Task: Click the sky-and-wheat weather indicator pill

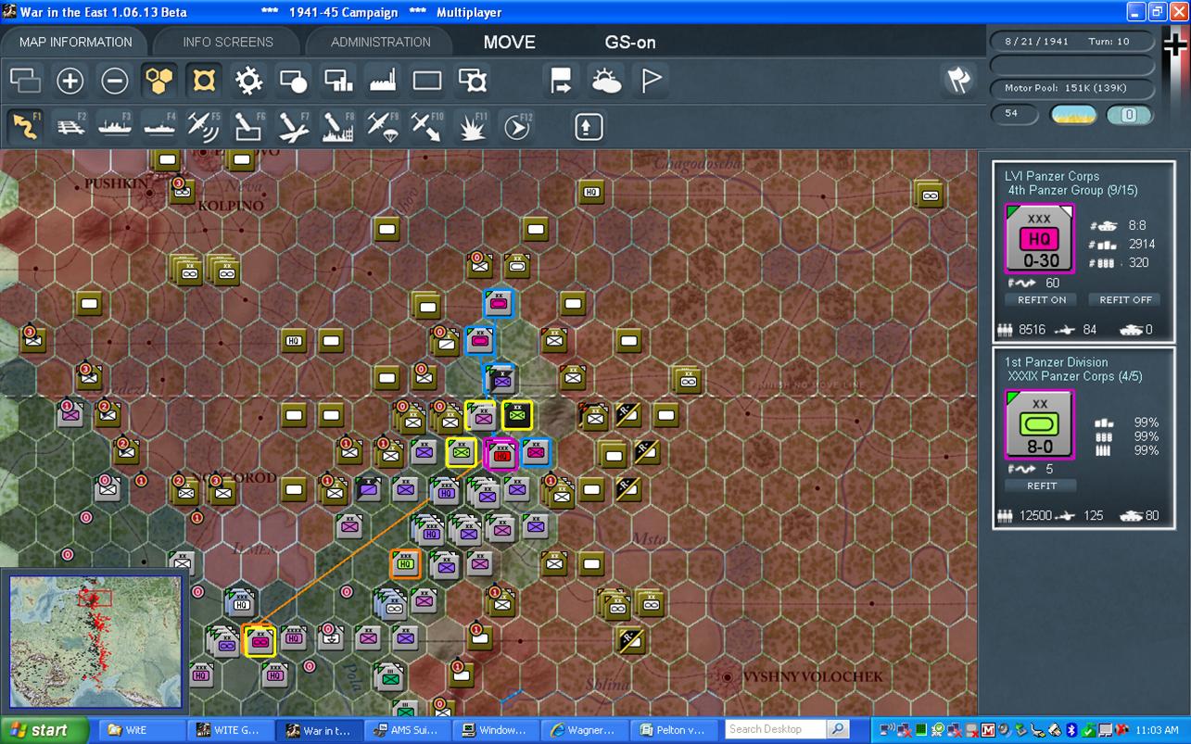Action: 1073,115
